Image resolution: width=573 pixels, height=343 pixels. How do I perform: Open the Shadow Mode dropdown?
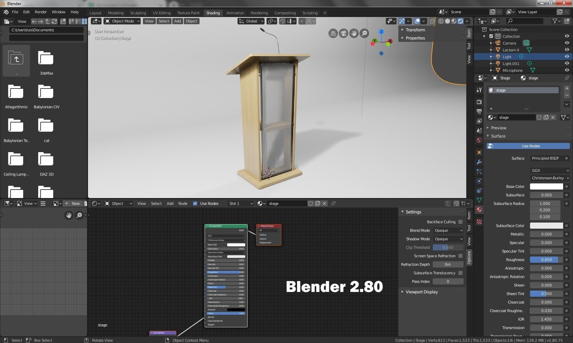click(448, 239)
